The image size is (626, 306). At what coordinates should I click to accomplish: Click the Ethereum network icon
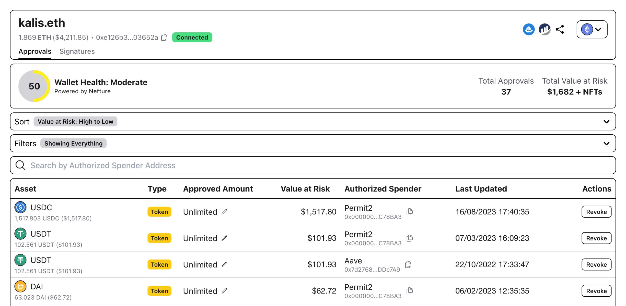point(587,29)
